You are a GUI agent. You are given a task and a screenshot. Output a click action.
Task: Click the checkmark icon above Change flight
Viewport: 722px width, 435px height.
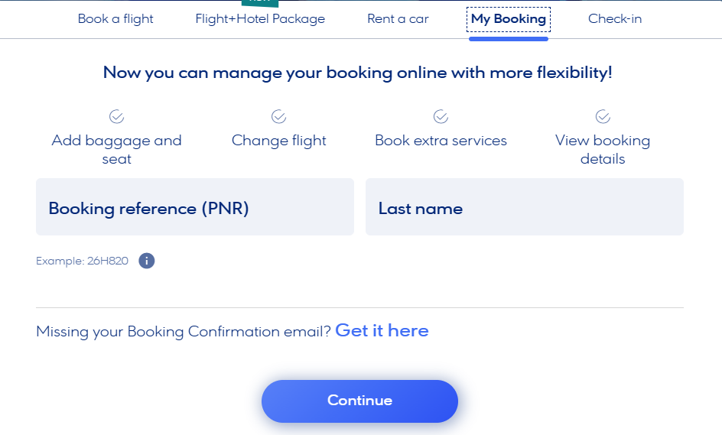278,116
